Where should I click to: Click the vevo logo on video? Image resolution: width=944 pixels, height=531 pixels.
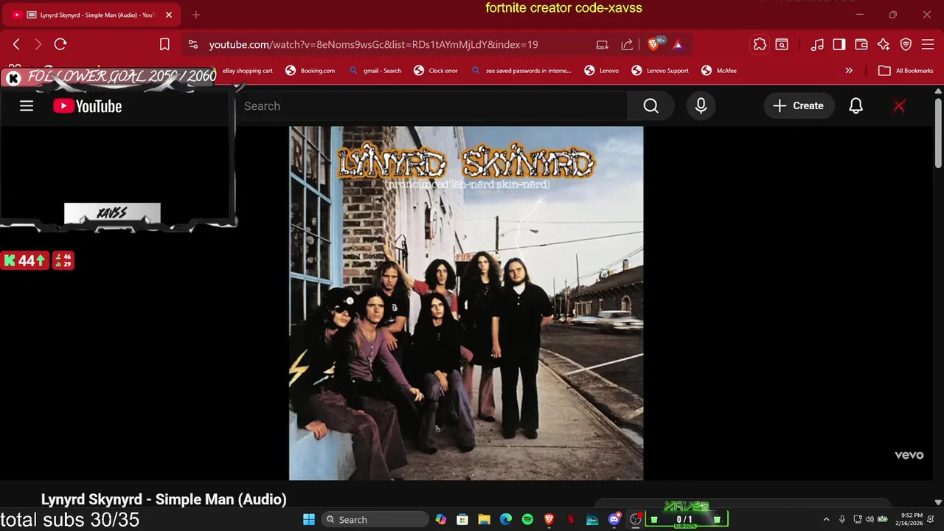click(x=909, y=455)
